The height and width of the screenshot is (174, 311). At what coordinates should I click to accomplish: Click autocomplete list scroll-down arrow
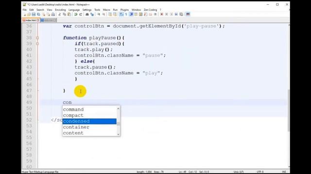click(x=118, y=134)
